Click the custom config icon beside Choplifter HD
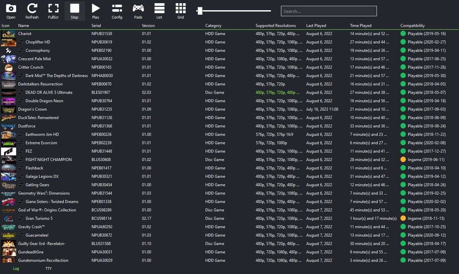 [21, 42]
